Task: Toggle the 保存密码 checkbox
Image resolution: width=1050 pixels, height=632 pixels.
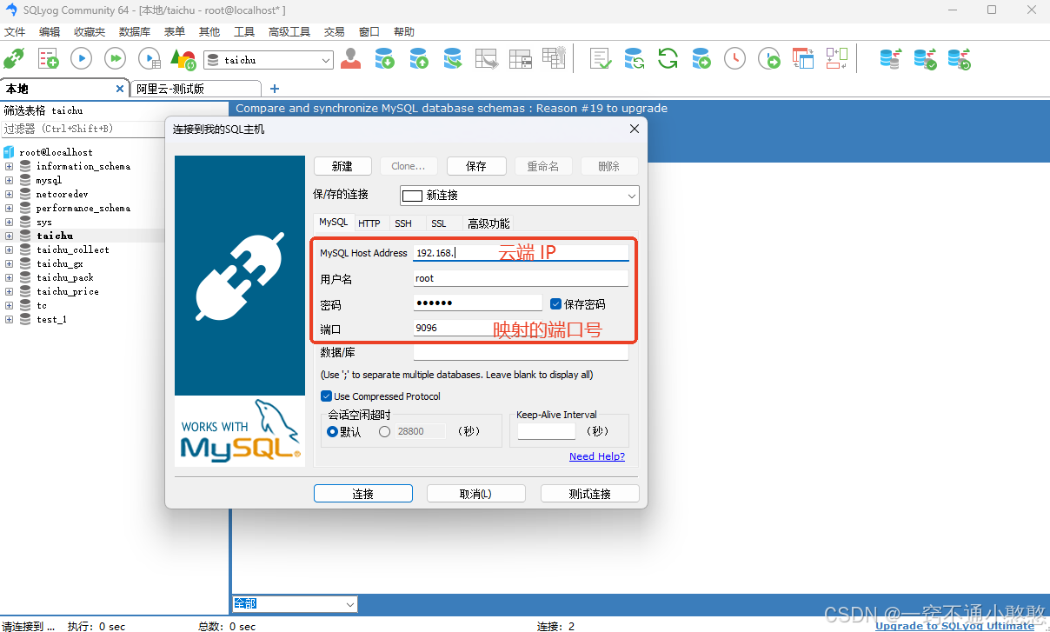Action: (556, 303)
